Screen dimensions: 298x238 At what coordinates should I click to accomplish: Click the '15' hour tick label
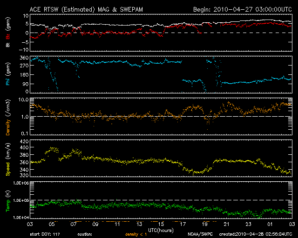pos(161,225)
